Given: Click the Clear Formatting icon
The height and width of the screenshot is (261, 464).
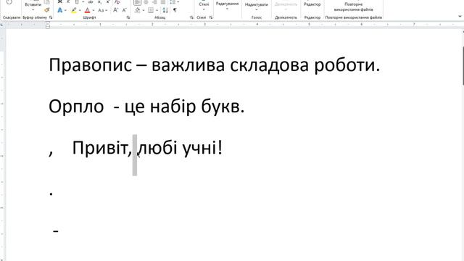Looking at the screenshot, I should [117, 1].
